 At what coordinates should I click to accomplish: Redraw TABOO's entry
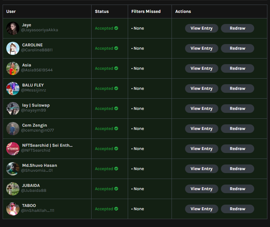tap(237, 209)
